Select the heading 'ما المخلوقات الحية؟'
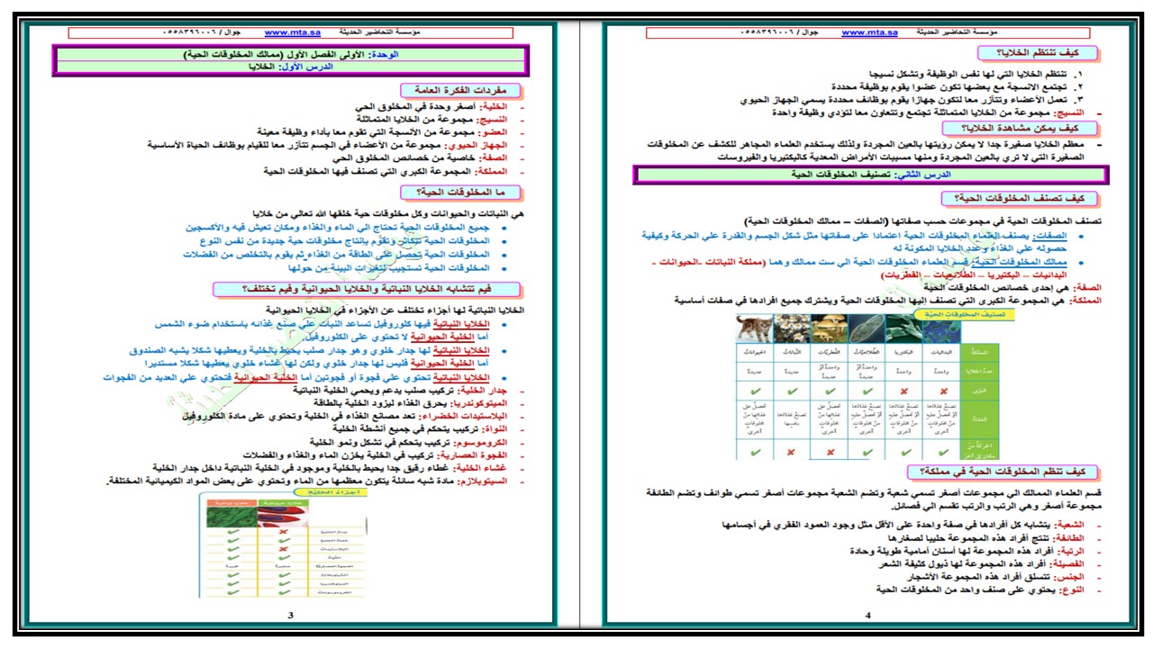This screenshot has height=648, width=1153. (460, 192)
